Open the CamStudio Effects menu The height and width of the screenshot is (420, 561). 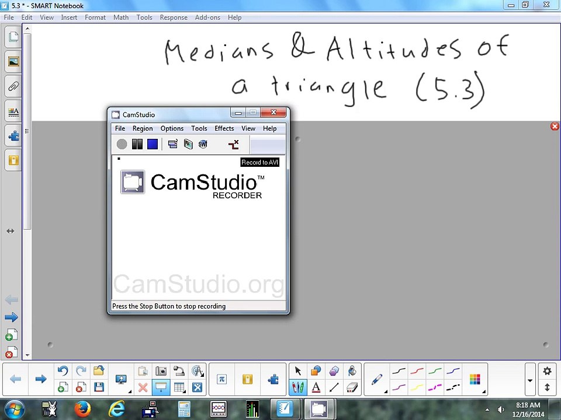(224, 128)
